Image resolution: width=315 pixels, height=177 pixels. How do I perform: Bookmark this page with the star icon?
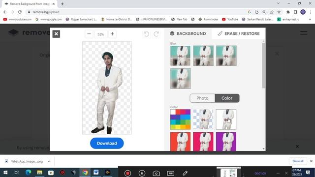279,12
